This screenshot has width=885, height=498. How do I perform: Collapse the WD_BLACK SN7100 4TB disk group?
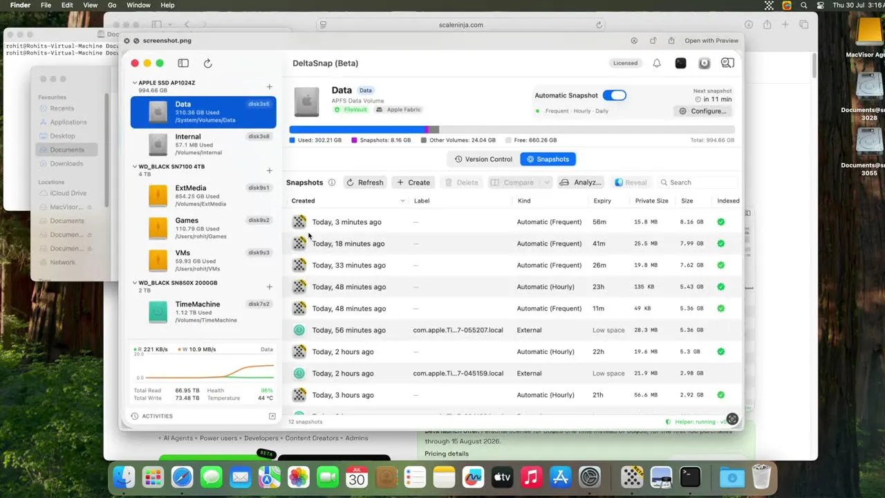[x=135, y=167]
